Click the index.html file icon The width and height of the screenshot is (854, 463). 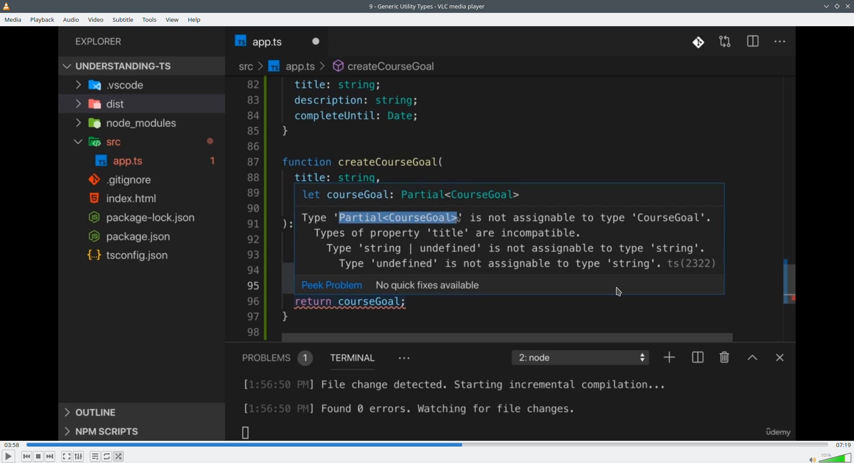pos(94,198)
